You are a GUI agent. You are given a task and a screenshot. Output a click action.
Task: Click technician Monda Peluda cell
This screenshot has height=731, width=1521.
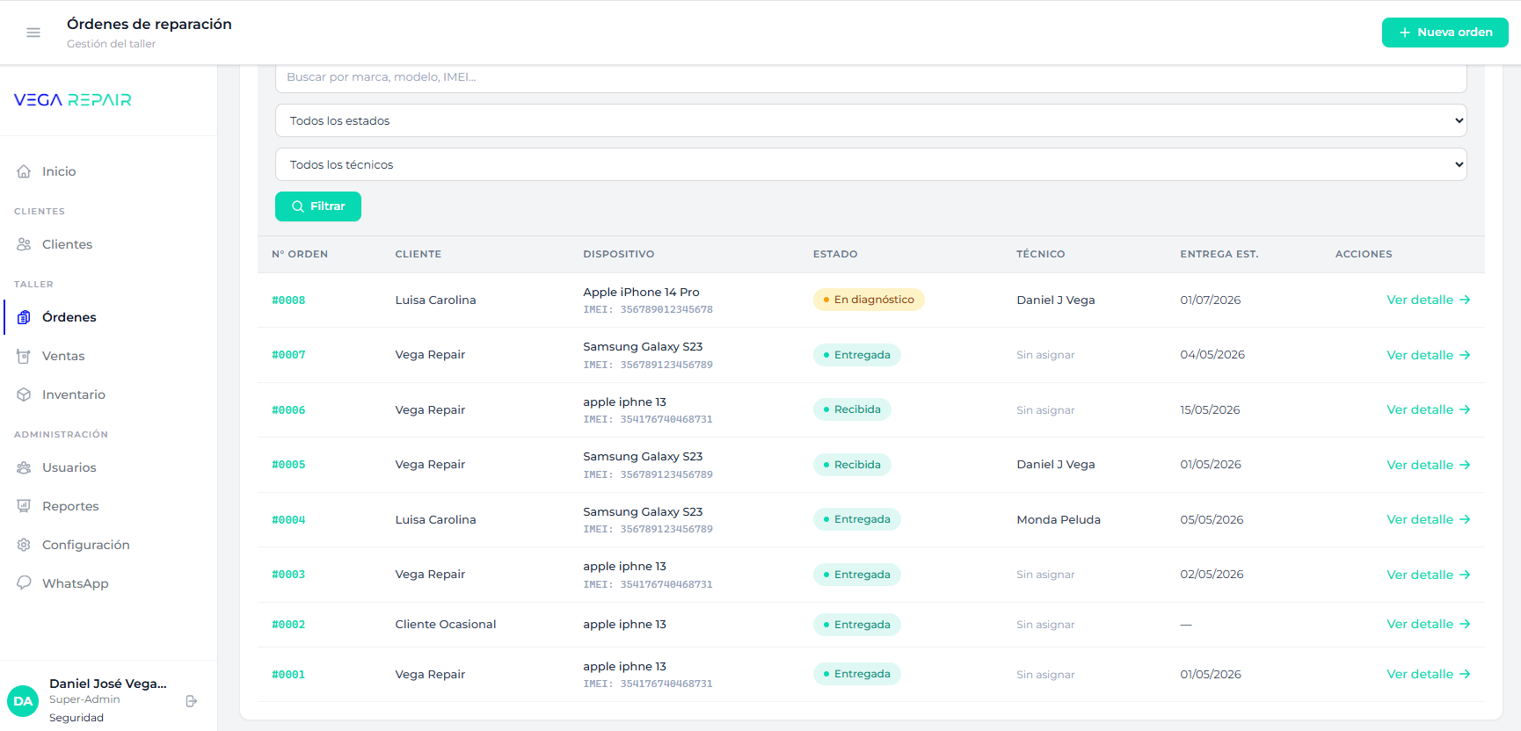(1059, 519)
